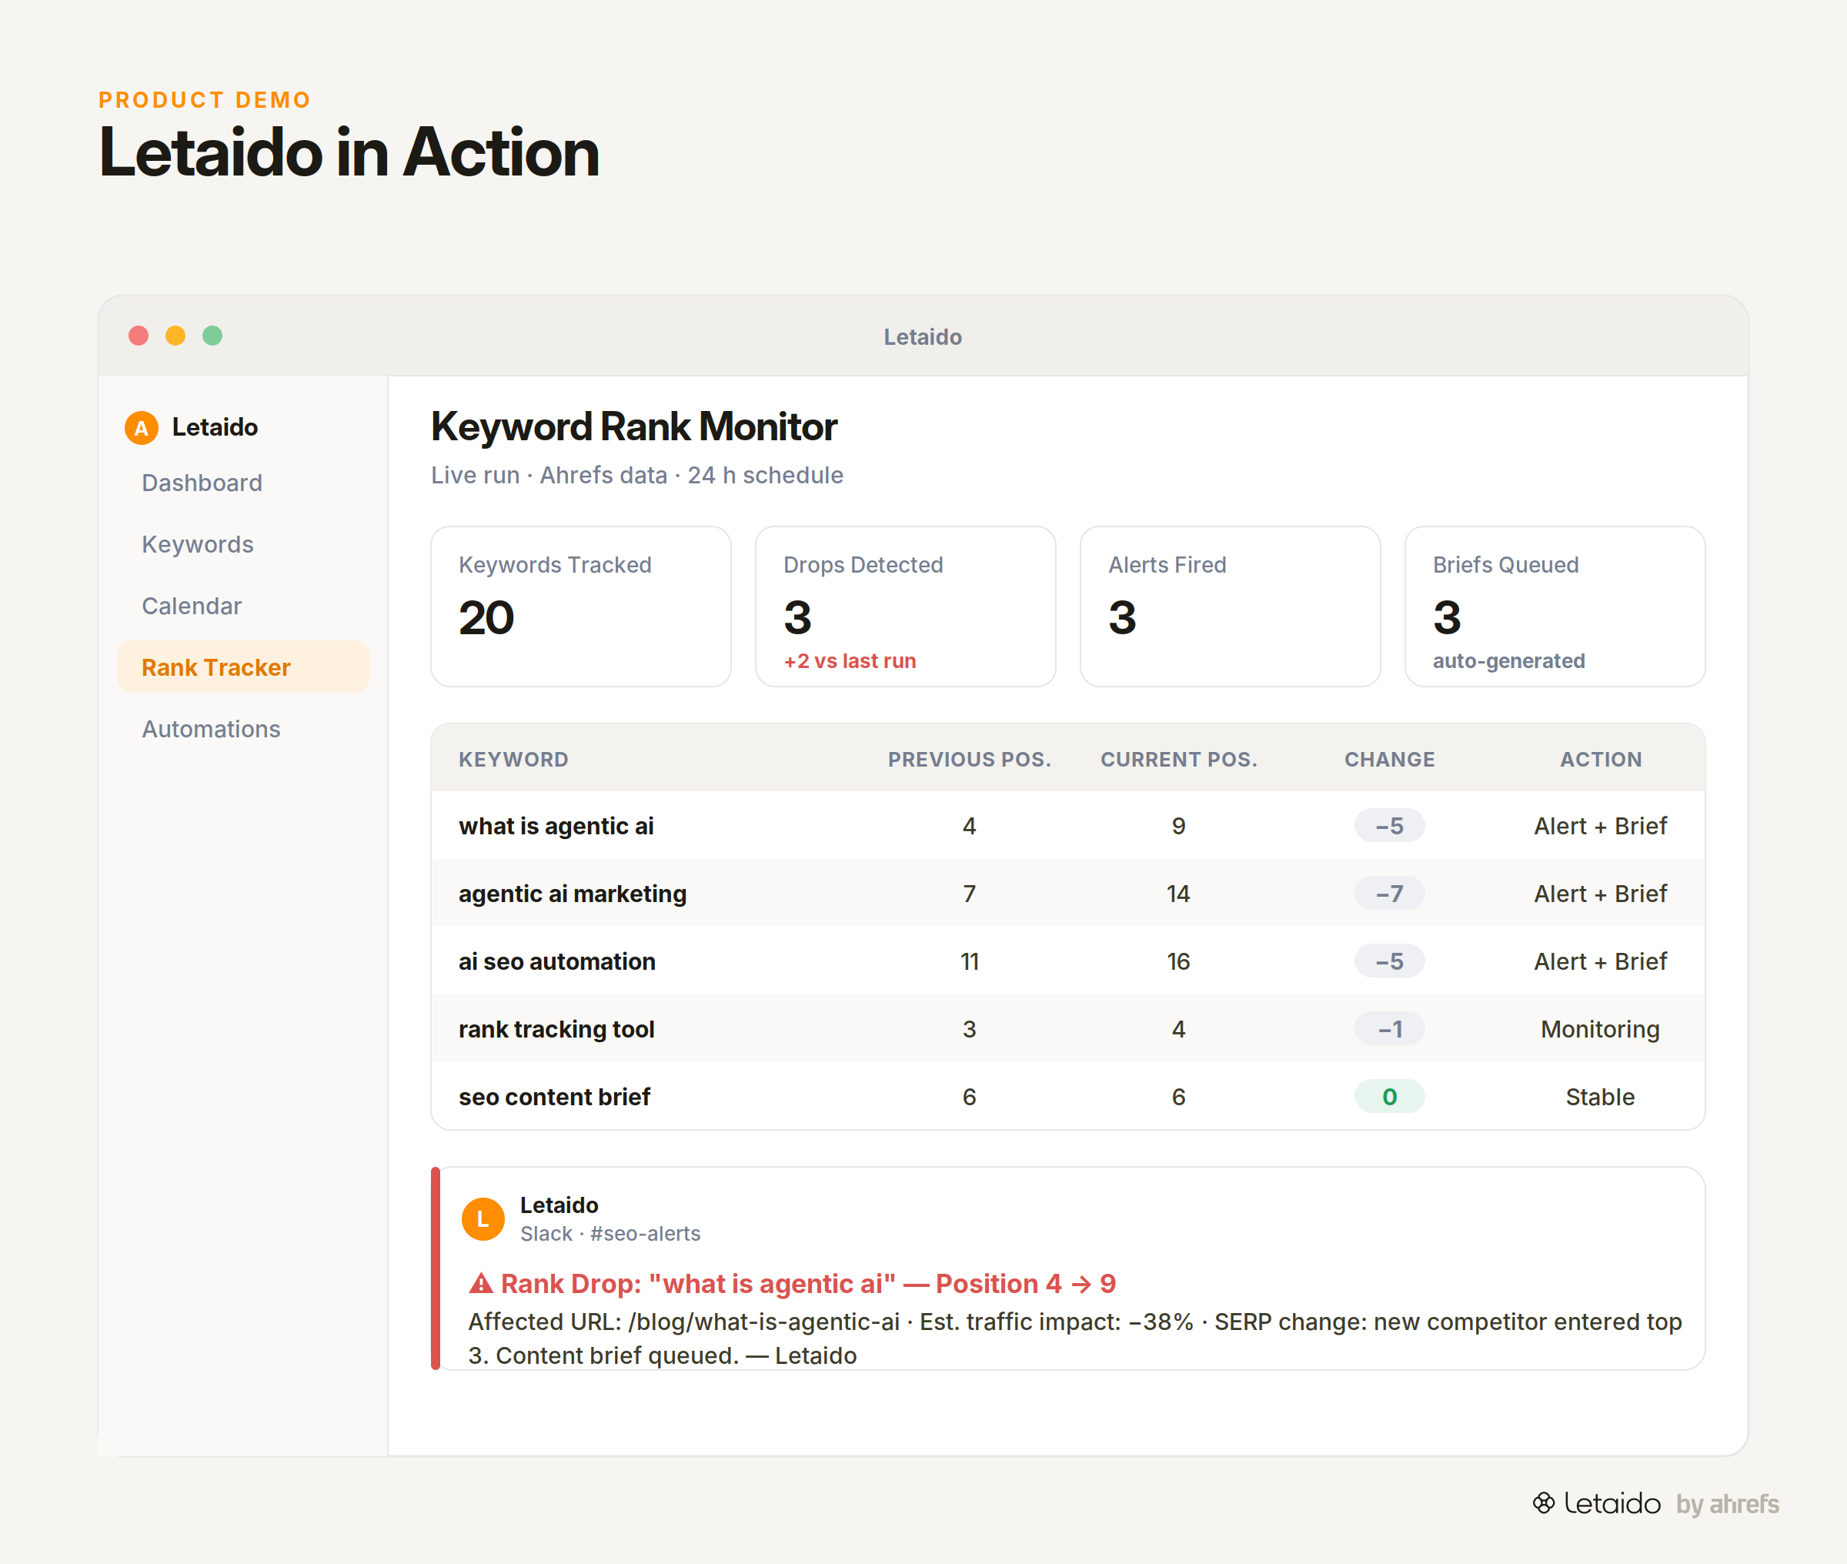Click the orange L avatar in Slack alert

(483, 1219)
